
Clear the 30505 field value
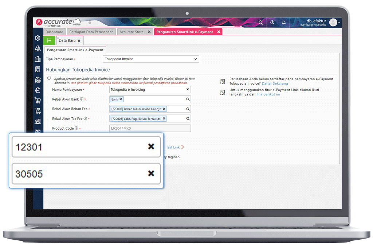pyautogui.click(x=151, y=173)
